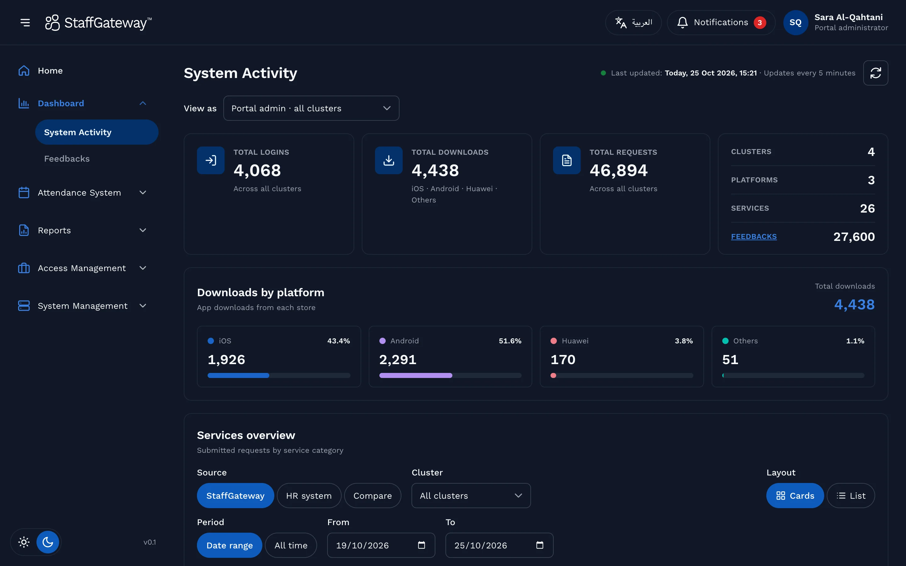Click the Android downloads progress bar
Viewport: 906px width, 566px height.
(x=450, y=375)
